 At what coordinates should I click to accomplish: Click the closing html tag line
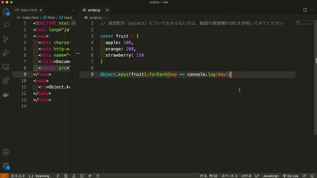[x=42, y=100]
